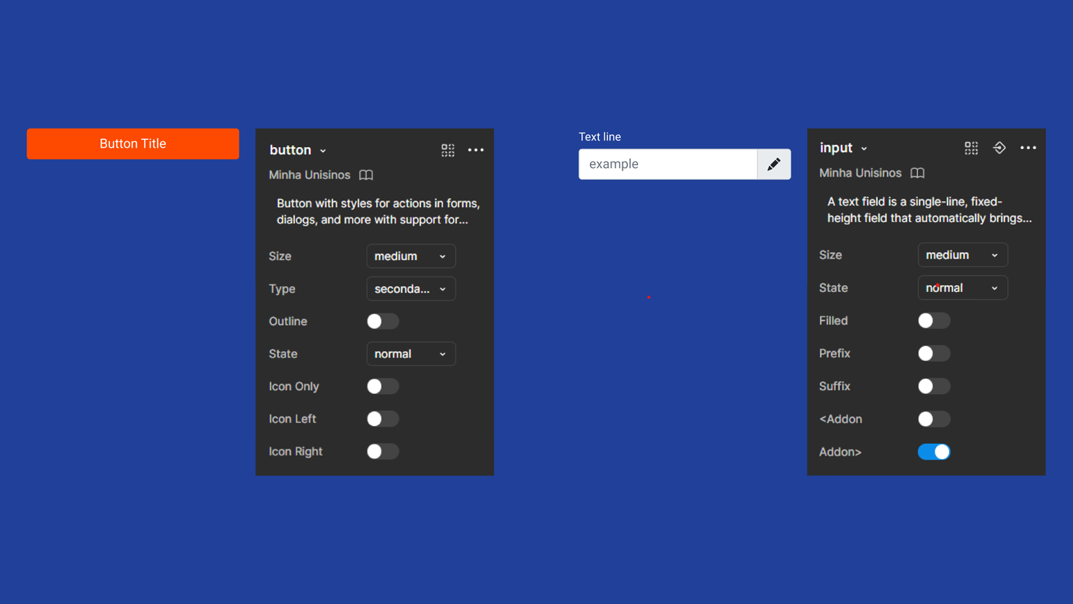Viewport: 1073px width, 604px height.
Task: Click the example text input field
Action: [668, 164]
